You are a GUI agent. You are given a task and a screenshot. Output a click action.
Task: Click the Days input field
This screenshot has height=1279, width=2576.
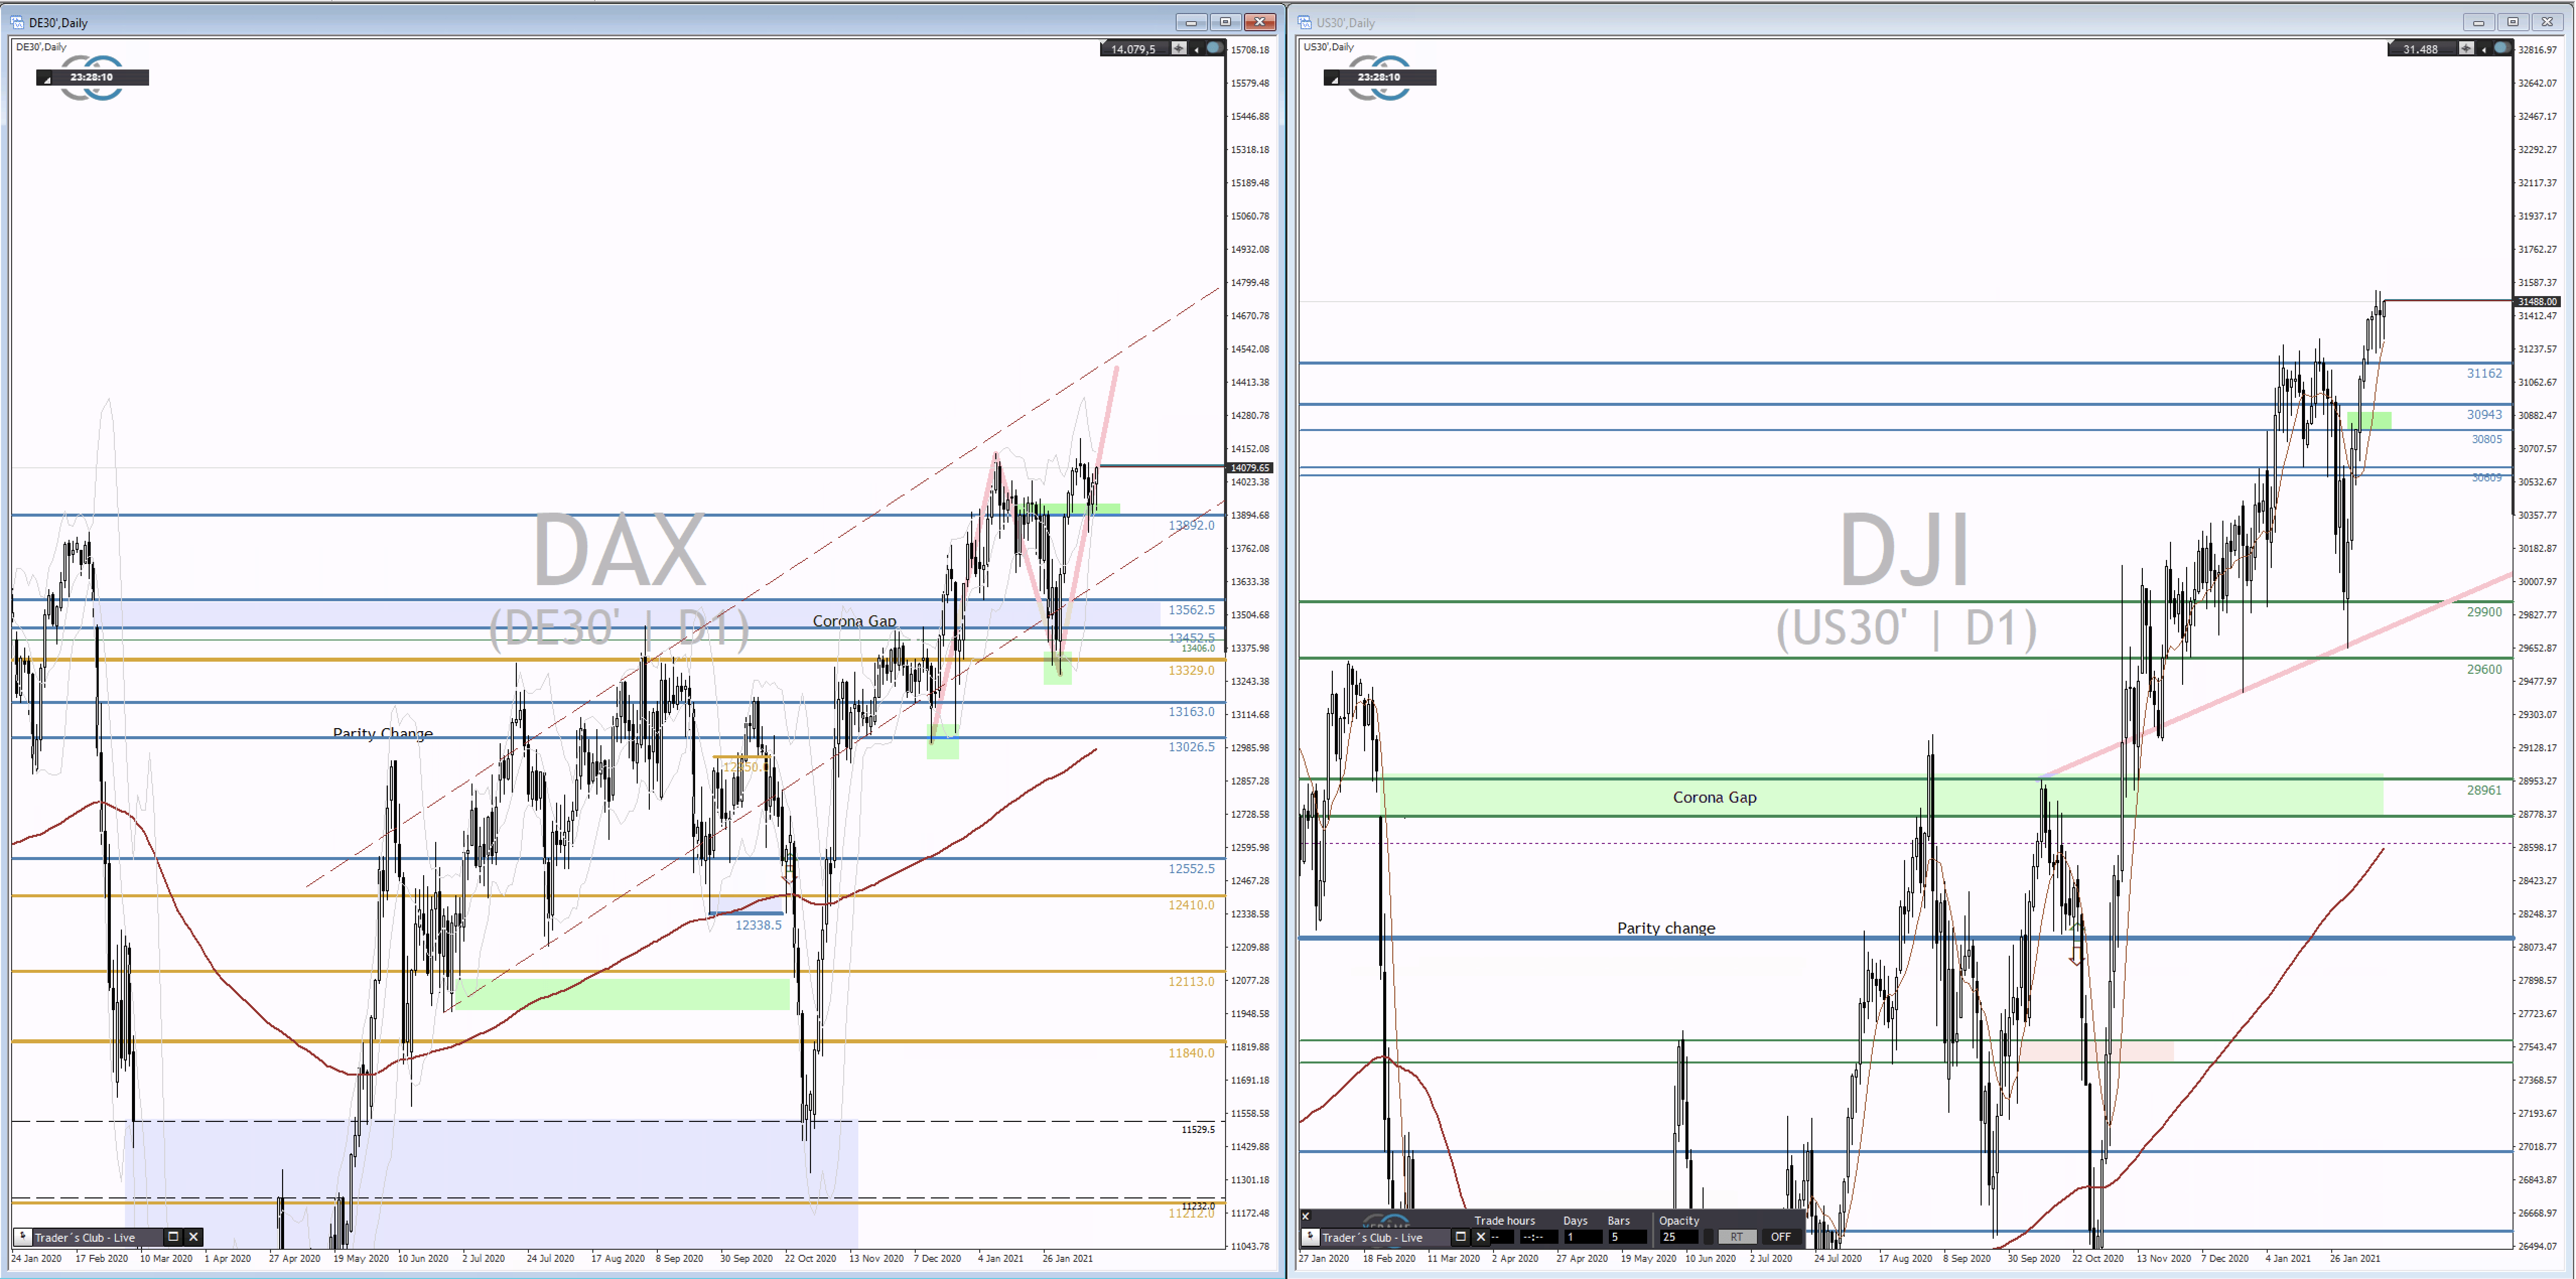pos(1584,1237)
